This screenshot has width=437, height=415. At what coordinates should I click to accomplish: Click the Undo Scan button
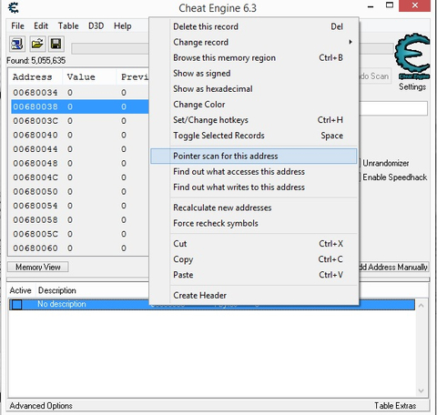pyautogui.click(x=375, y=76)
